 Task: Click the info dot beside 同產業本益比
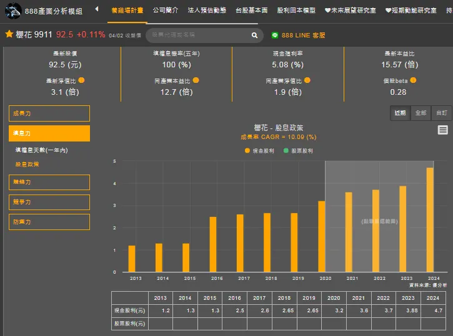[196, 80]
